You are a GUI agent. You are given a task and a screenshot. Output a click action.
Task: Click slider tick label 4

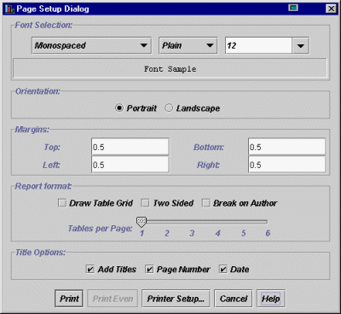[217, 233]
